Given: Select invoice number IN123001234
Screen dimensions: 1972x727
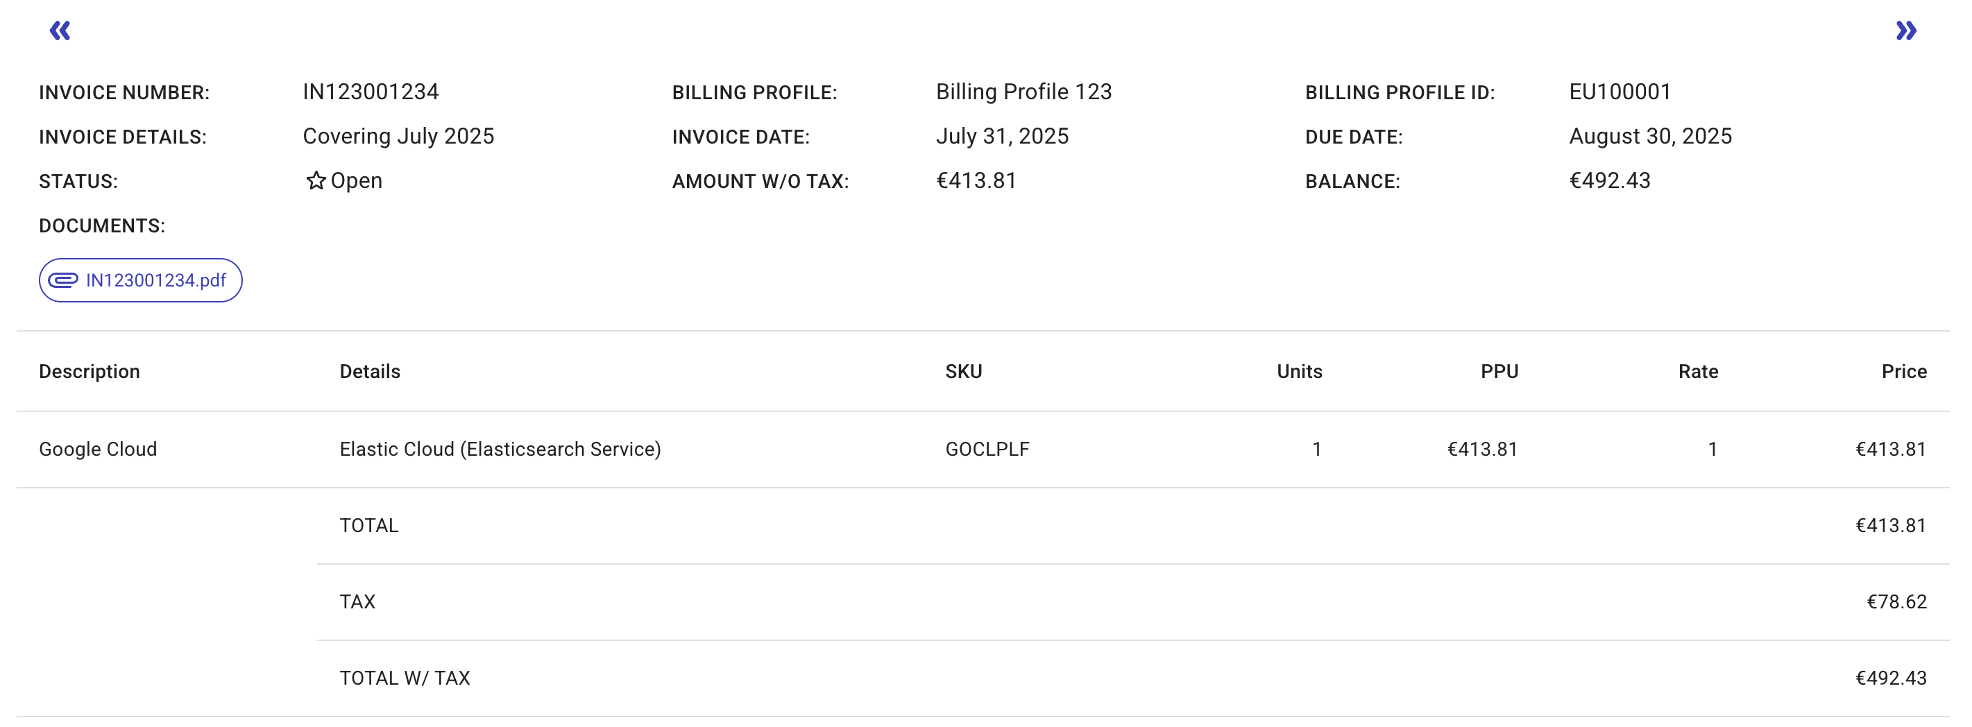Looking at the screenshot, I should pyautogui.click(x=370, y=92).
